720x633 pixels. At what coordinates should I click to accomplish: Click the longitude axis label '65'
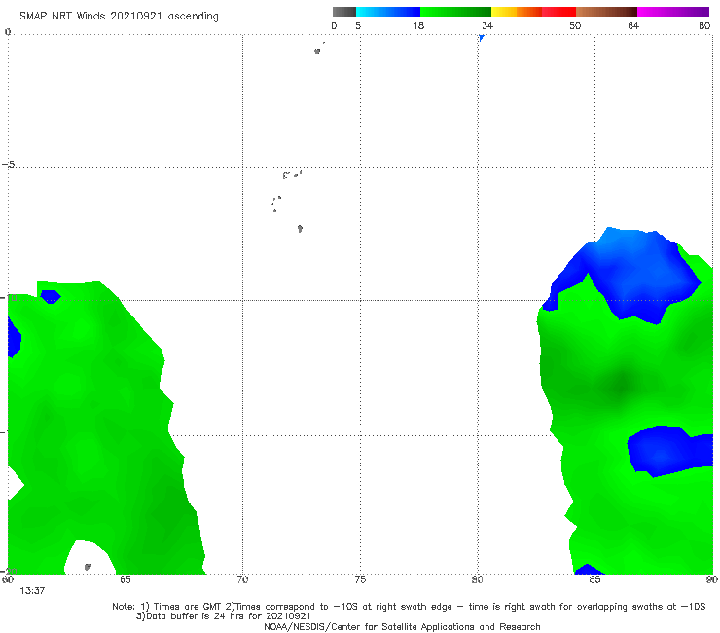tap(126, 579)
